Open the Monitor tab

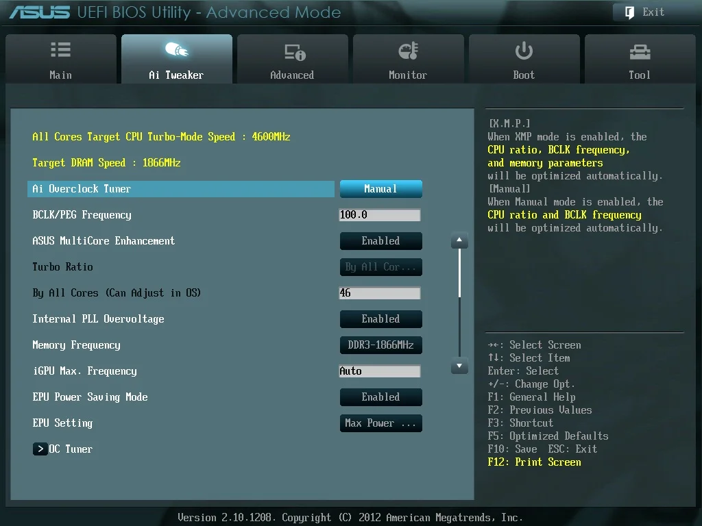(409, 59)
